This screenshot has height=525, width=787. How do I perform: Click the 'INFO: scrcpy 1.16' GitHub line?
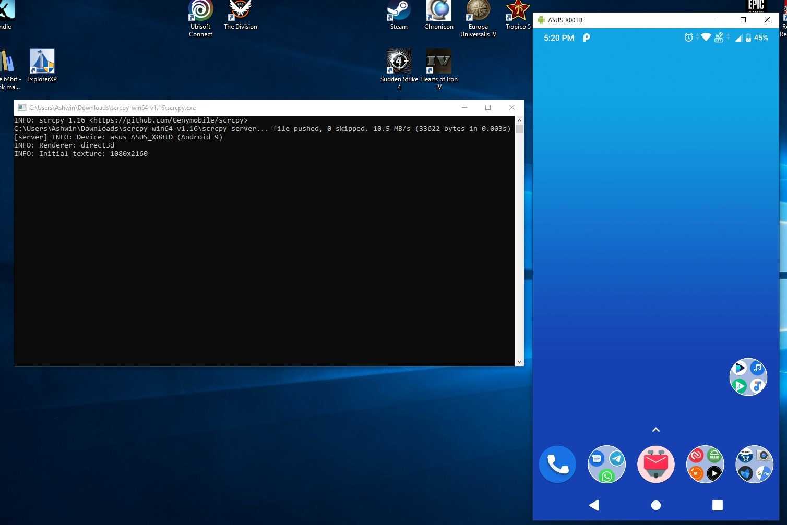click(131, 120)
